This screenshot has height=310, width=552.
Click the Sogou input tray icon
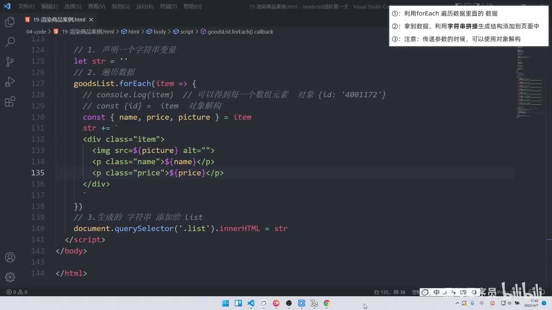(492, 303)
